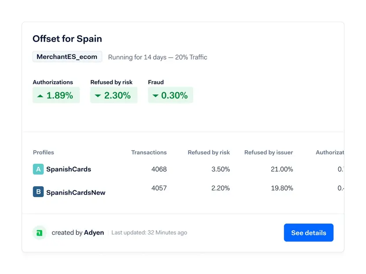Screen dimensions: 366x274
Task: Click the Refused by risk down arrow
Action: click(98, 96)
